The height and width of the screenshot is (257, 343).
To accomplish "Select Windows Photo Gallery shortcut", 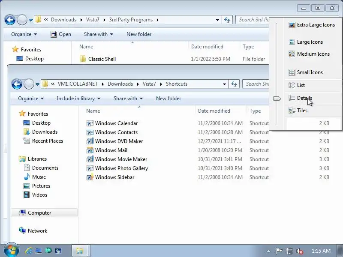I will click(x=117, y=168).
